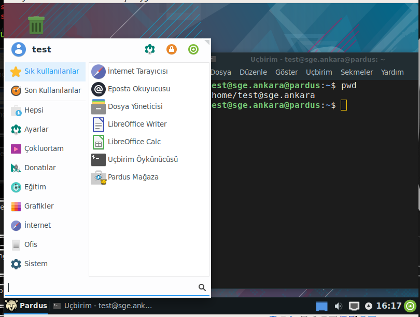Launch Pardus Mağaza

click(149, 177)
